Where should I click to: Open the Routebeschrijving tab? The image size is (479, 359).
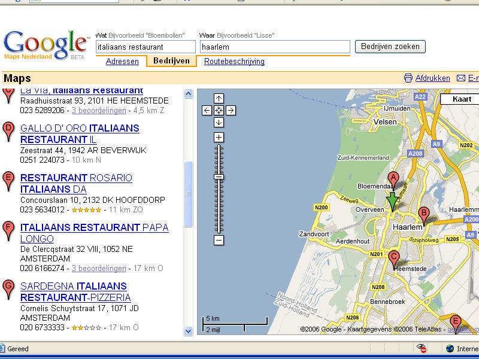[234, 62]
